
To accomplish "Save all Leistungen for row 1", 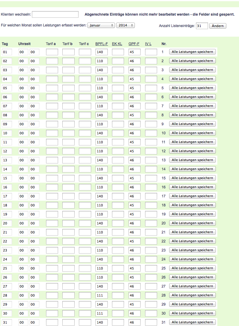I will click(192, 52).
